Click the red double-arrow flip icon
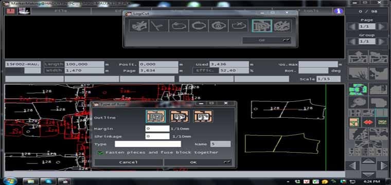Image resolution: width=391 pixels, height=185 pixels. (368, 122)
